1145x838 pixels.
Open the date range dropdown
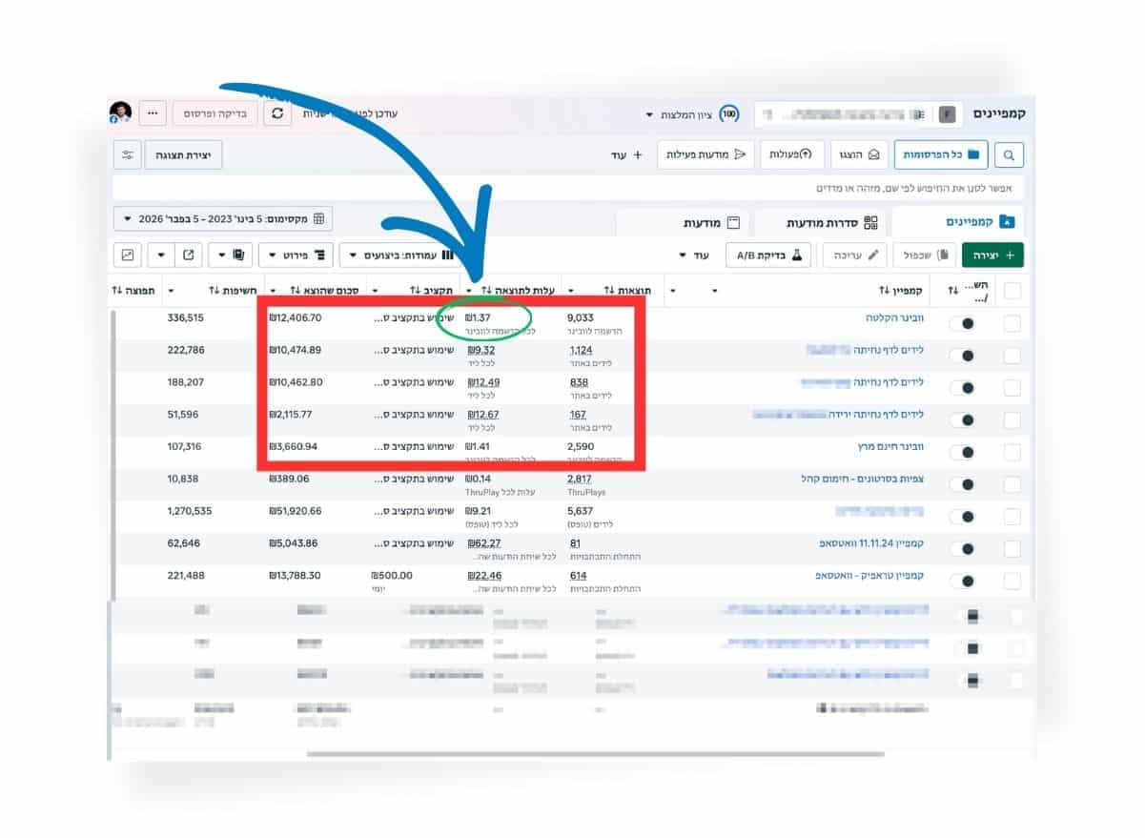coord(223,218)
